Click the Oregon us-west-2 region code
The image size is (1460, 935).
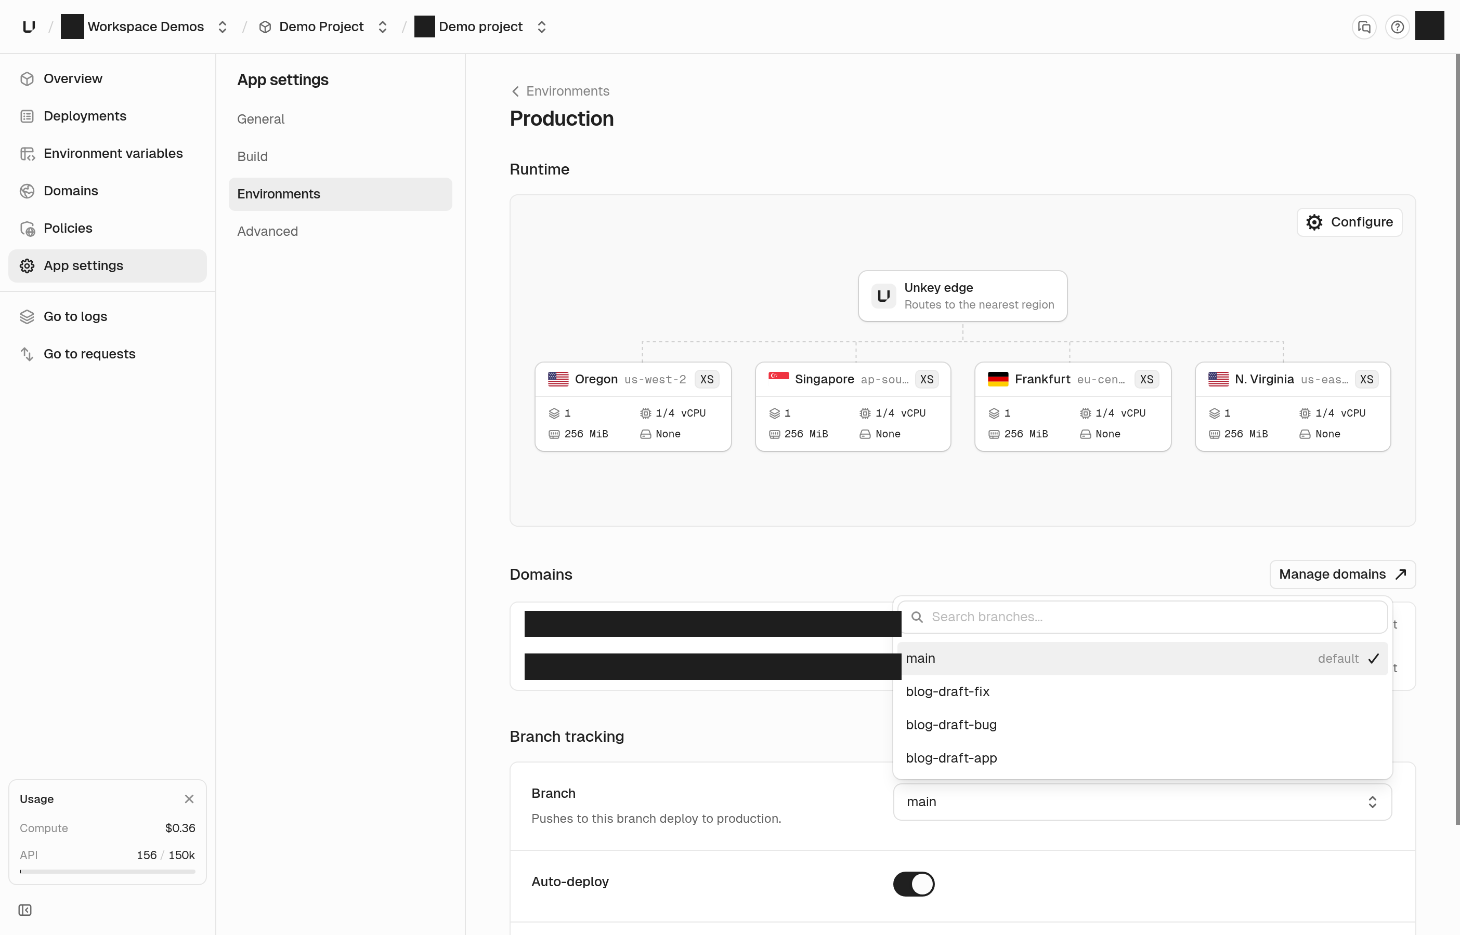pos(655,380)
